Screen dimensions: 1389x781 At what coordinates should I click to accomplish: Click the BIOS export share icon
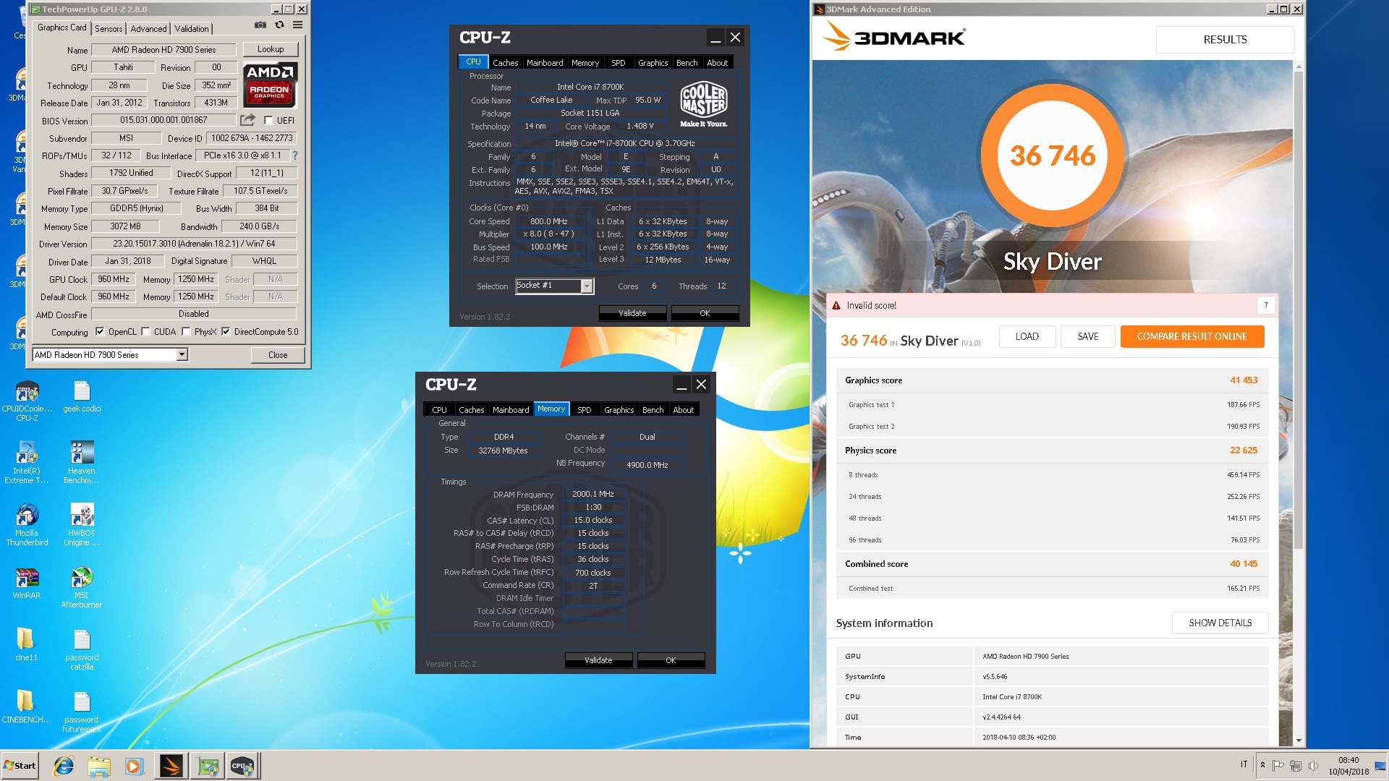248,120
